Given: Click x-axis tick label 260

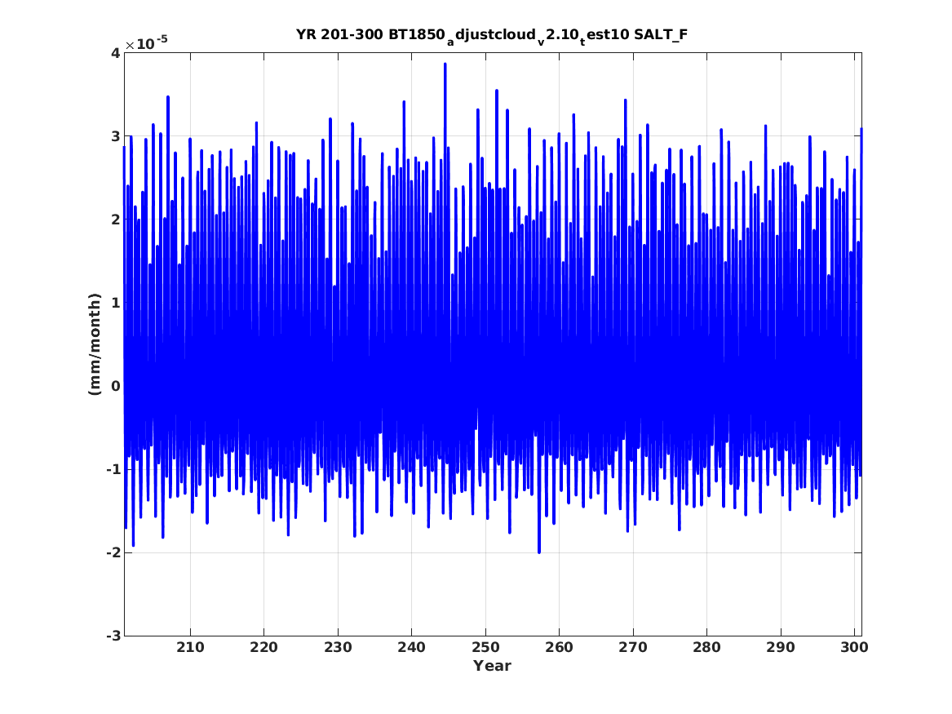Looking at the screenshot, I should pos(559,648).
